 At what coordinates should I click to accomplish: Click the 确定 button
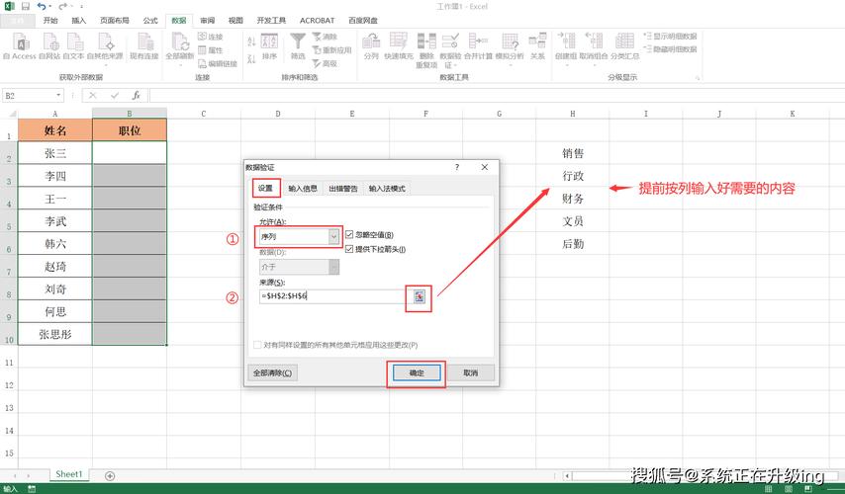tap(417, 372)
